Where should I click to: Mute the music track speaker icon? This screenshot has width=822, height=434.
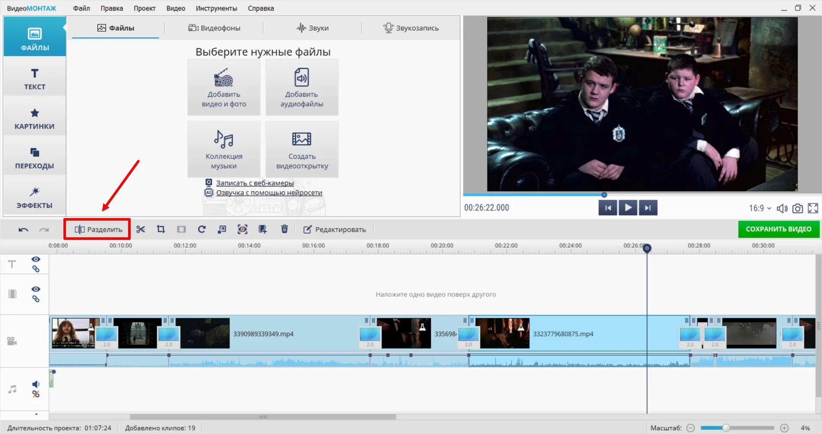tap(36, 384)
